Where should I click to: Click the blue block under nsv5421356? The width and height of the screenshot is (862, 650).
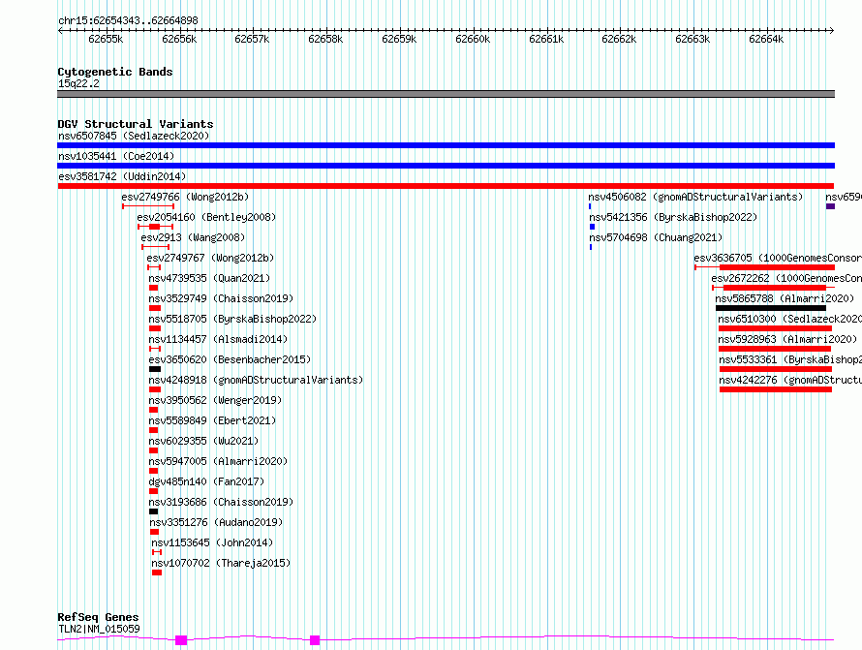(592, 227)
